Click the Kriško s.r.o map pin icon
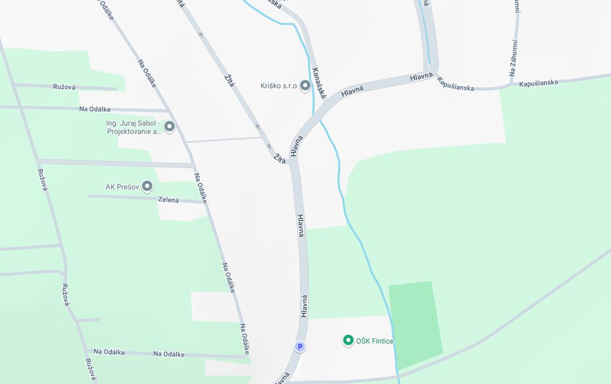Image resolution: width=611 pixels, height=384 pixels. click(305, 86)
